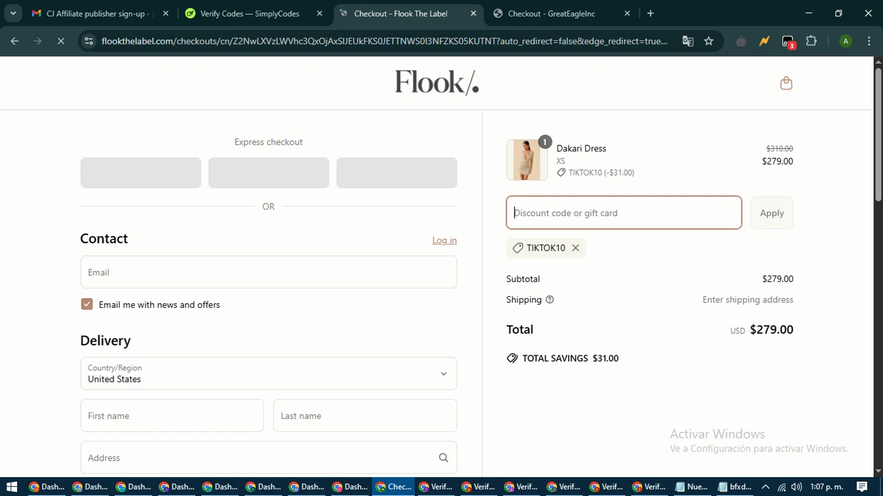Click the address search magnifier icon
Viewport: 883px width, 496px height.
pos(443,458)
